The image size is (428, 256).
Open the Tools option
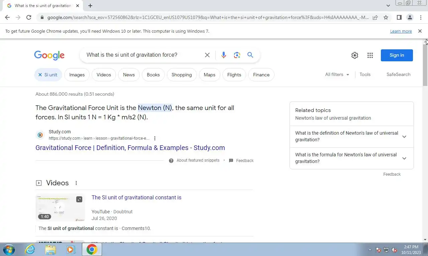pyautogui.click(x=365, y=75)
